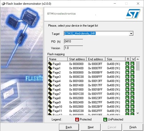Click the flash mapping scroll down arrow
This screenshot has height=131, width=144.
pyautogui.click(x=138, y=113)
